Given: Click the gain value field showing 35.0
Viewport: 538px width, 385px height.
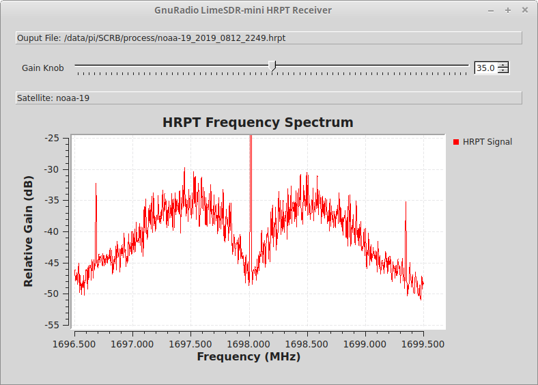Looking at the screenshot, I should (x=485, y=68).
